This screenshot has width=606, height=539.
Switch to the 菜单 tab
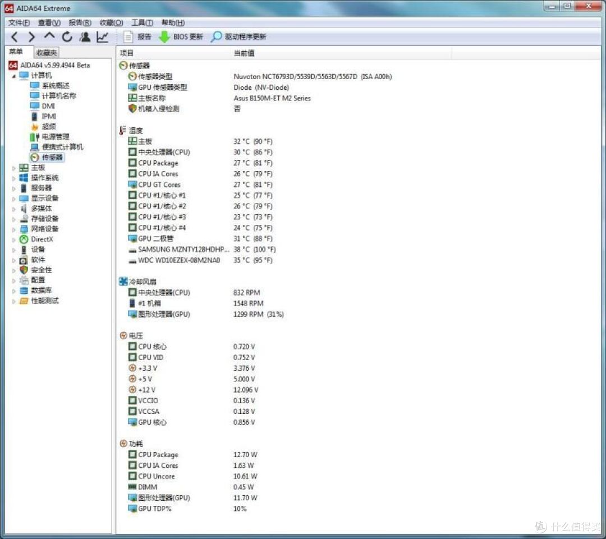pyautogui.click(x=16, y=52)
